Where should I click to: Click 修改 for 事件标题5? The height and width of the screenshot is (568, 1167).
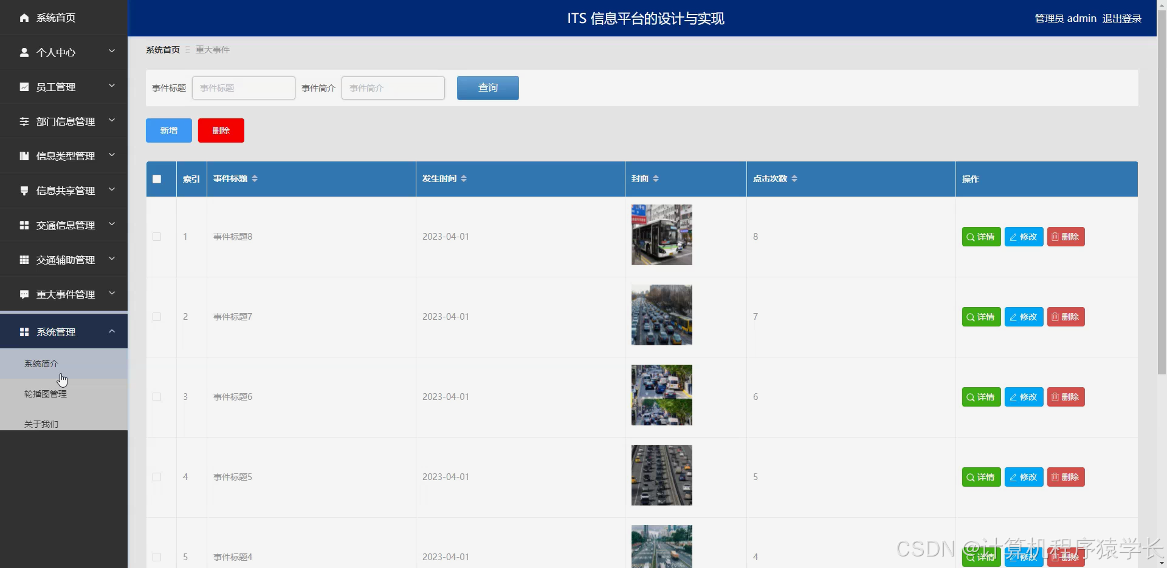pos(1024,477)
